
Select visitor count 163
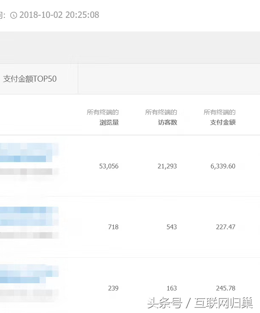[172, 288]
